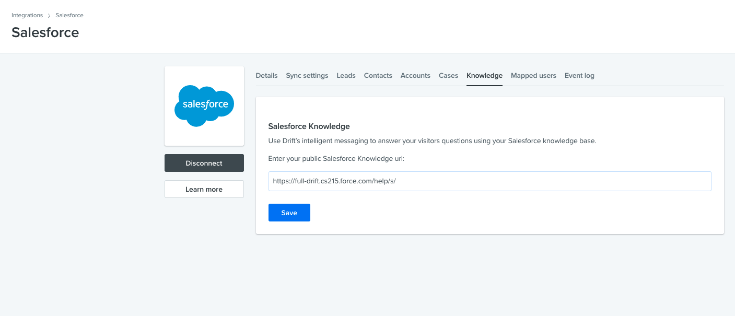The image size is (735, 316).
Task: Click the Salesforce cloud logo
Action: coord(204,106)
